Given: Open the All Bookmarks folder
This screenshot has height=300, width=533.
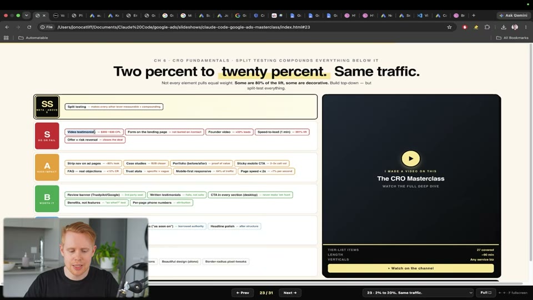Looking at the screenshot, I should tap(512, 38).
